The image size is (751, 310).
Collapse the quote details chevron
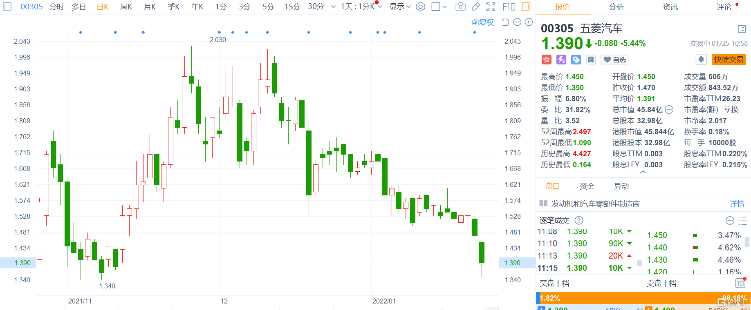[x=643, y=173]
